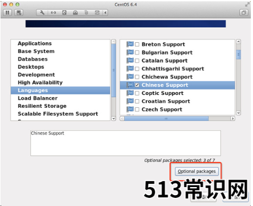The image size is (253, 206).
Task: Select the Languages category
Action: [60, 91]
